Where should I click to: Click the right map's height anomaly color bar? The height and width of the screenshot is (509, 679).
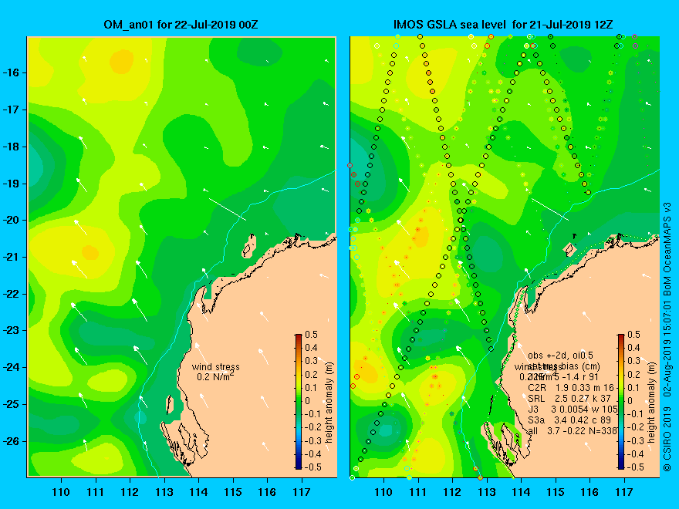[621, 401]
